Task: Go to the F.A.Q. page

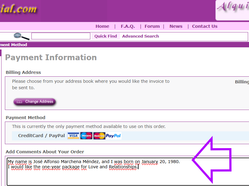Action: click(x=128, y=26)
